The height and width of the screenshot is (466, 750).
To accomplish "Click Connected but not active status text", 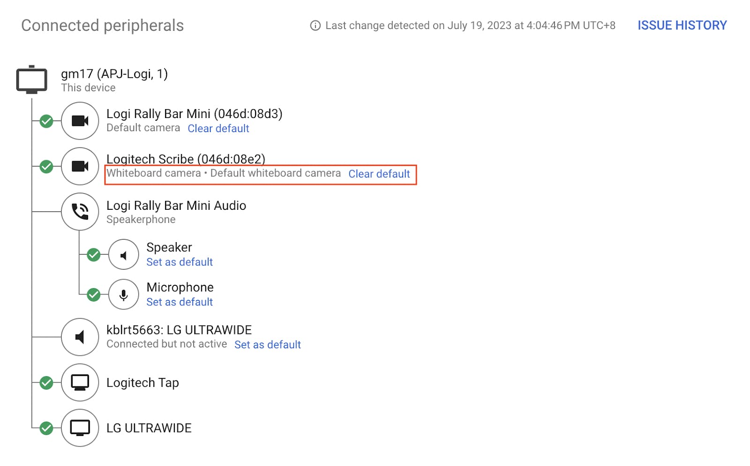I will (166, 344).
